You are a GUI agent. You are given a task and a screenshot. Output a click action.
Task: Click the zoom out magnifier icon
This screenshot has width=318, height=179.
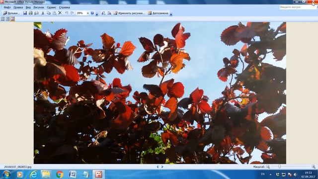[268, 167]
